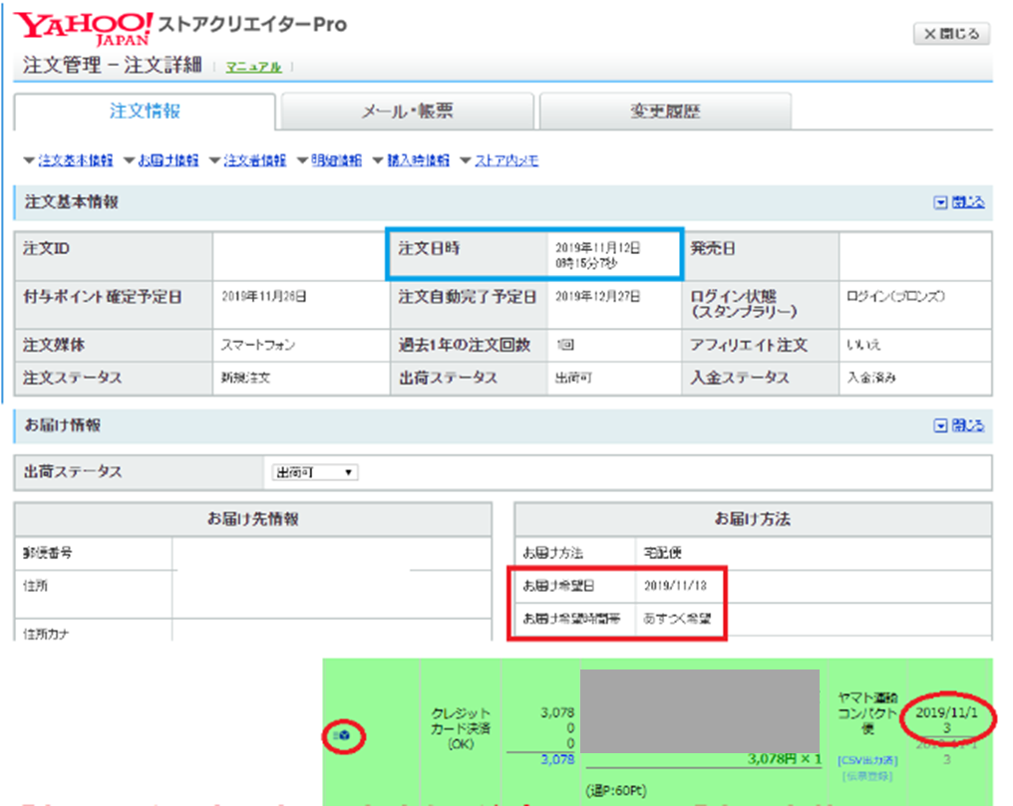Click the arrow icon before 注文基本情報 anchor link

tap(29, 160)
